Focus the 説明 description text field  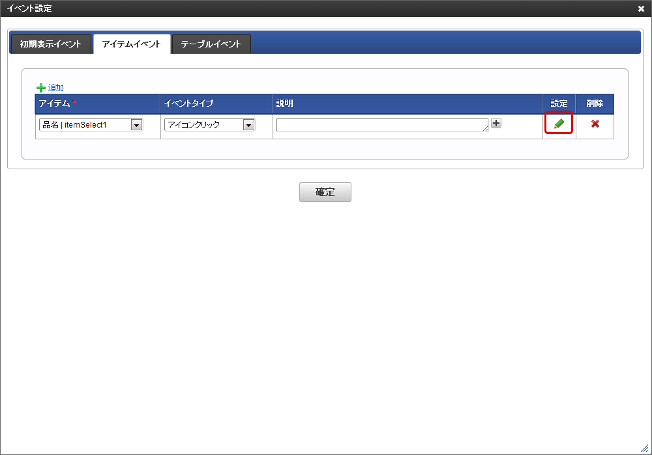(383, 125)
